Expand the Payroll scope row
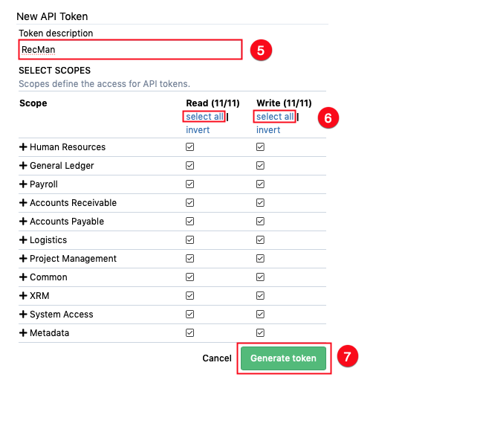Viewport: 483px width, 435px height. point(23,184)
